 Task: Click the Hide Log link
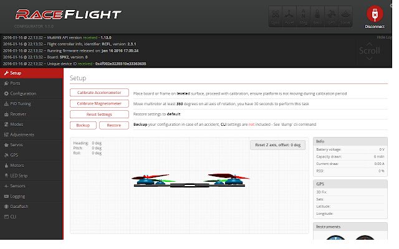click(x=384, y=37)
